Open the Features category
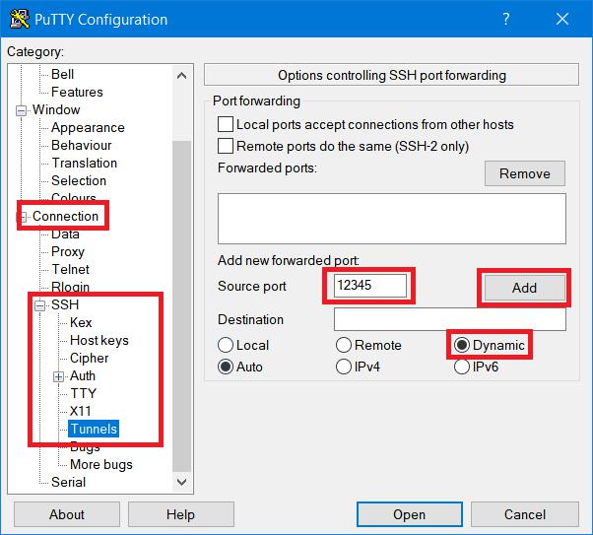This screenshot has height=535, width=593. click(77, 92)
